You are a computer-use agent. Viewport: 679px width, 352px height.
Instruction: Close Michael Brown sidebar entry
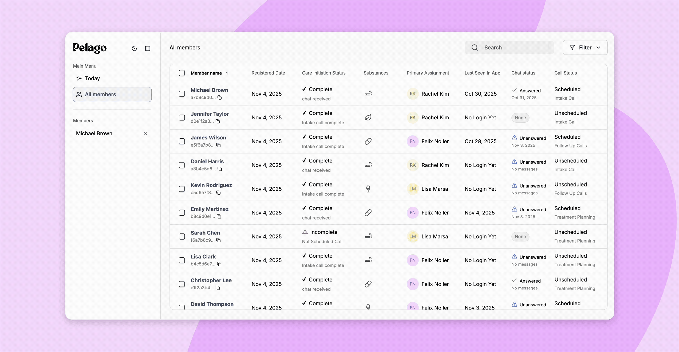(x=146, y=133)
